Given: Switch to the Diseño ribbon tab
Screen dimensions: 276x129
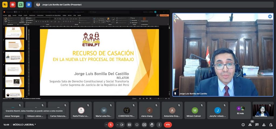Looking at the screenshot, I should coord(26,15).
